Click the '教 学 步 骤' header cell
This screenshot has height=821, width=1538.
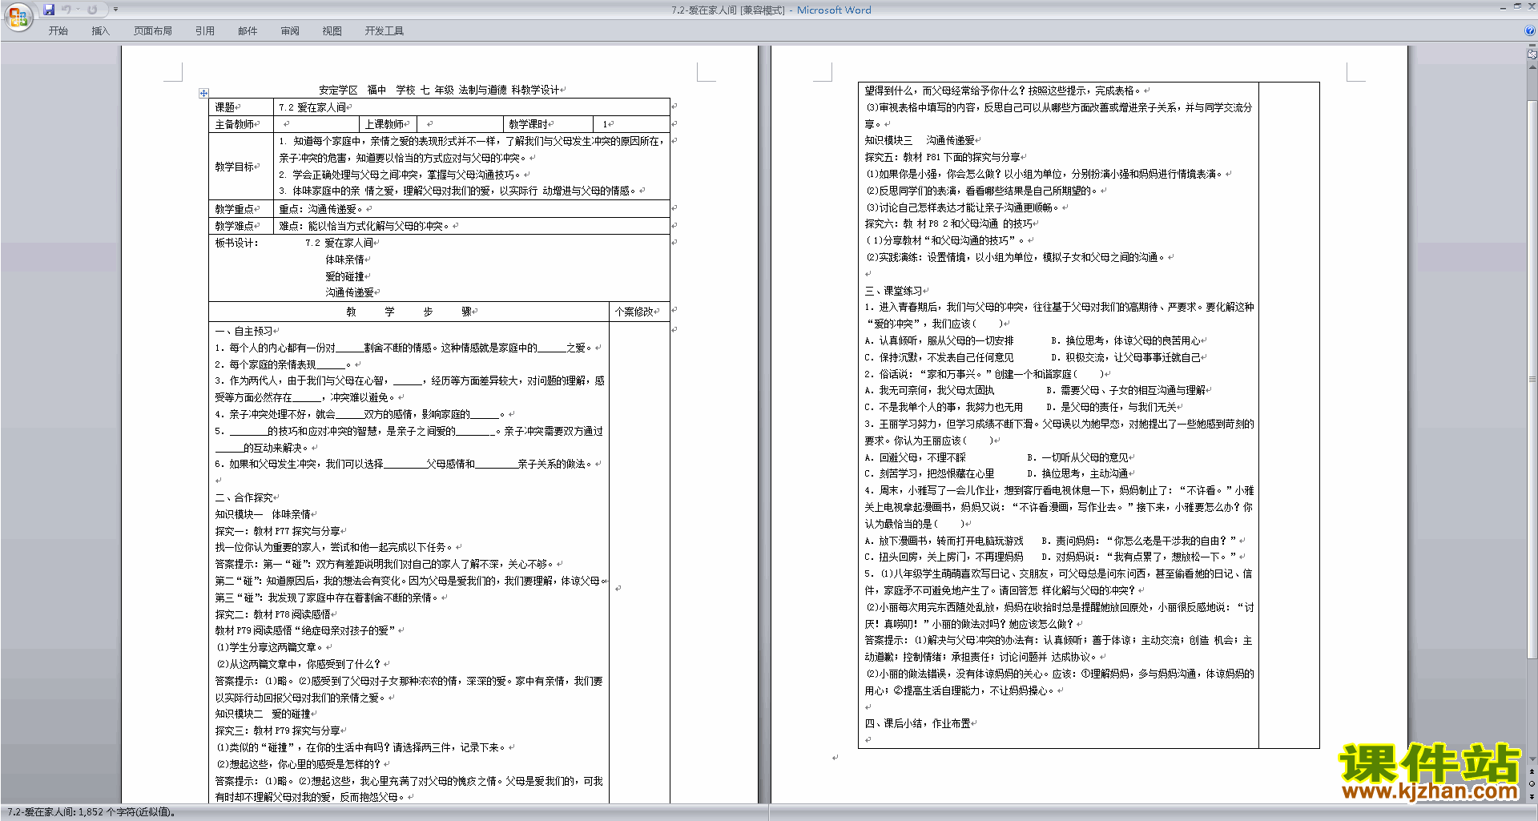pyautogui.click(x=409, y=312)
